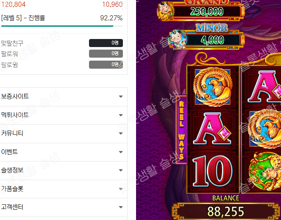Expand the 먹튀사이트 dropdown arrow
The height and width of the screenshot is (220, 281).
(121, 115)
